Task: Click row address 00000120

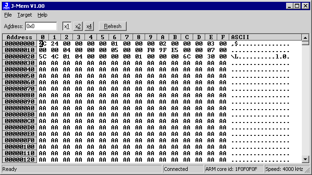Action: click(19, 159)
